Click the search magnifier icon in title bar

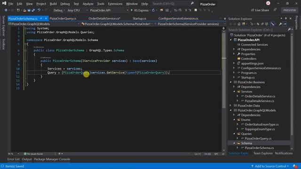pos(192,3)
